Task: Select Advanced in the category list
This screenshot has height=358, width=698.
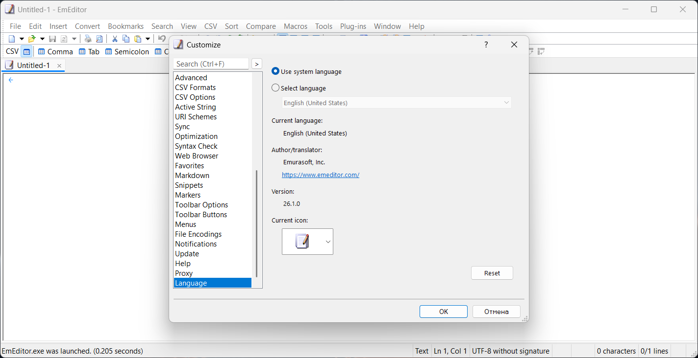Action: [x=213, y=78]
